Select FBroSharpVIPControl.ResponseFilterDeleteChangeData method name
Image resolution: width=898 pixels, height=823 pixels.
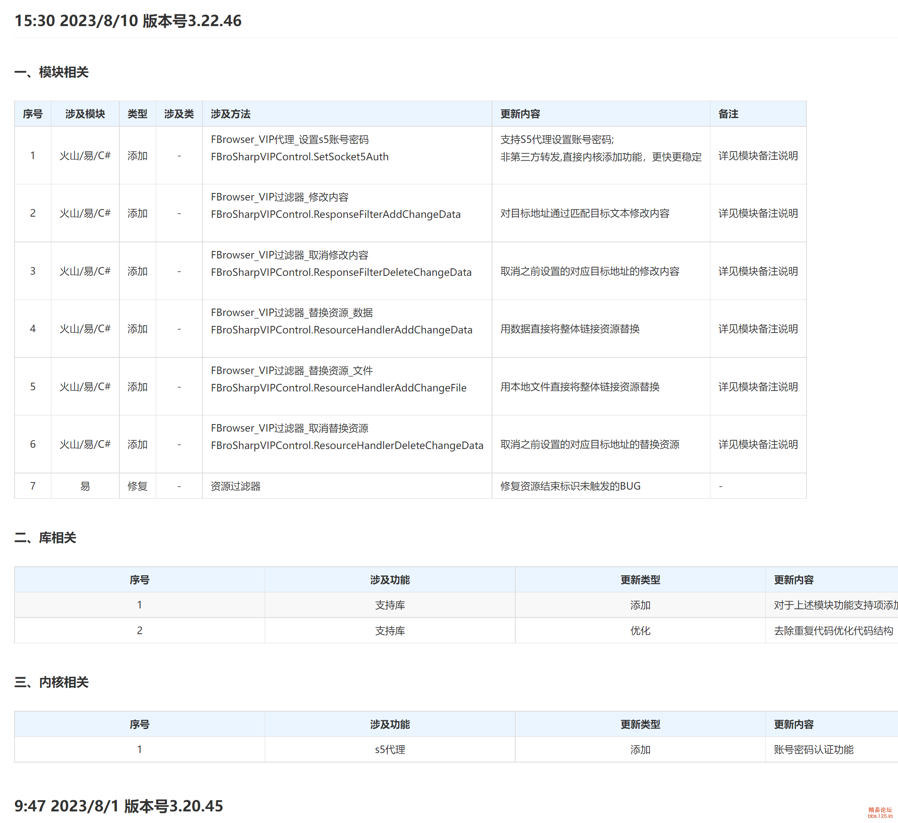[341, 272]
